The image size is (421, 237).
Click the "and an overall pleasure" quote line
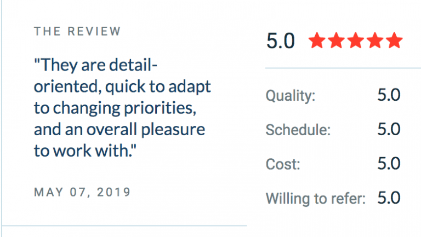click(x=119, y=130)
